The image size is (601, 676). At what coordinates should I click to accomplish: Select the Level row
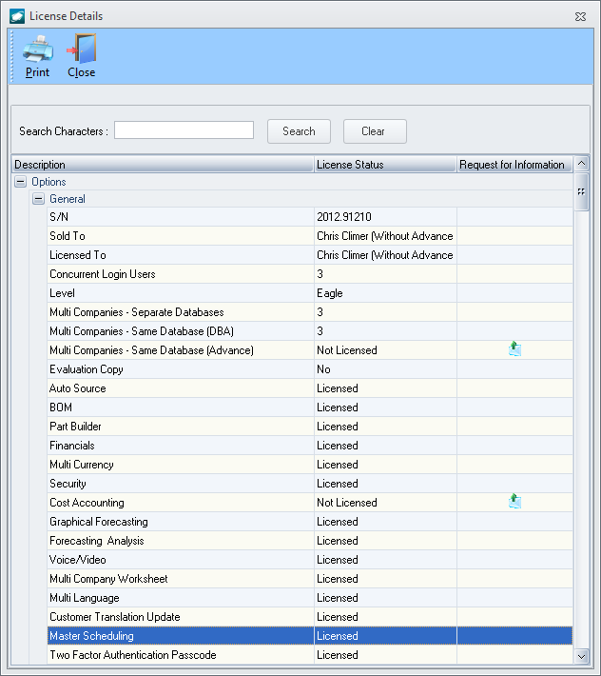pyautogui.click(x=310, y=293)
